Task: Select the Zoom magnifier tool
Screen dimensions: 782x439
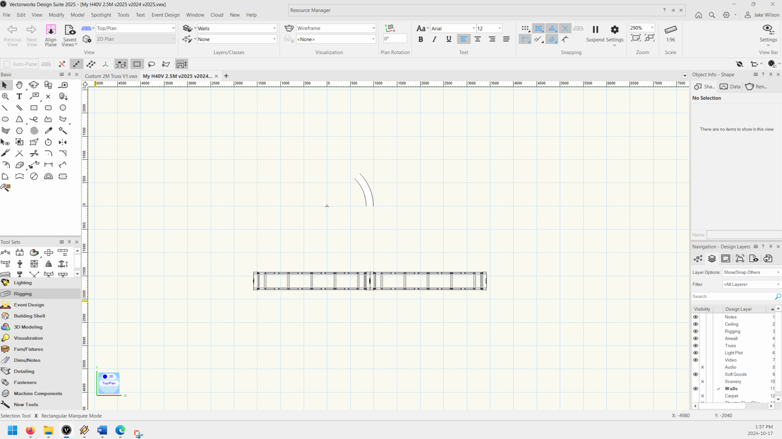Action: [x=5, y=97]
